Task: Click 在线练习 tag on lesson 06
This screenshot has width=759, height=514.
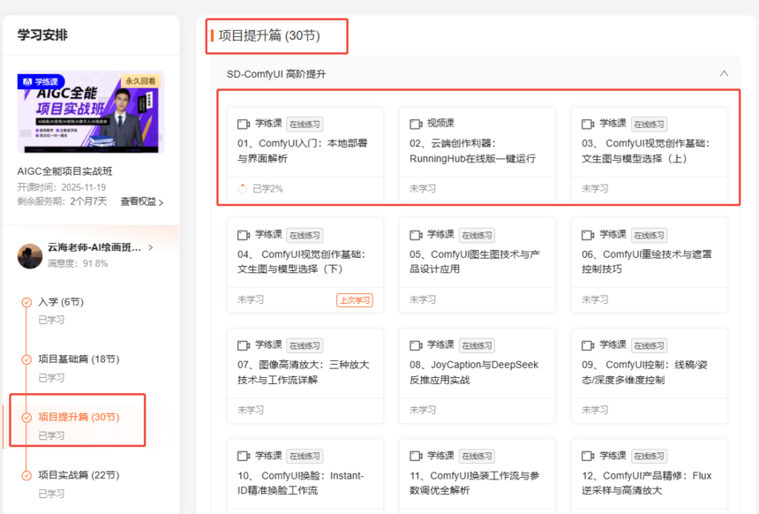Action: click(649, 236)
